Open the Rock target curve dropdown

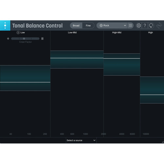coord(112,26)
